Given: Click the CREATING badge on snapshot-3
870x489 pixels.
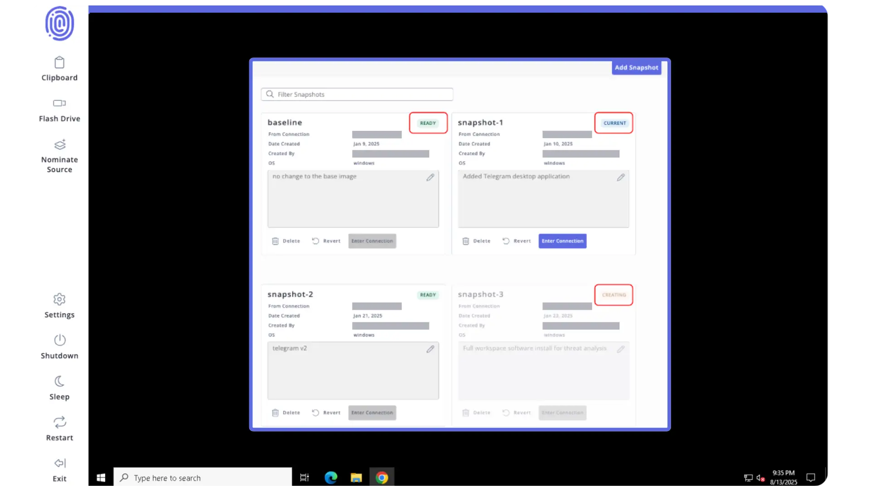Looking at the screenshot, I should coord(614,295).
